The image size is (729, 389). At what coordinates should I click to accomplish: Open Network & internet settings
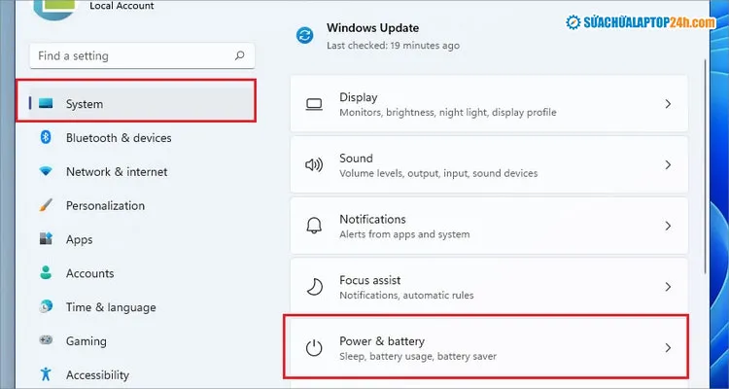[117, 172]
